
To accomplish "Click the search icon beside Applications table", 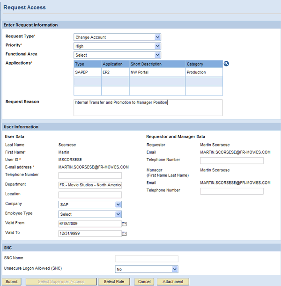I will 226,64.
